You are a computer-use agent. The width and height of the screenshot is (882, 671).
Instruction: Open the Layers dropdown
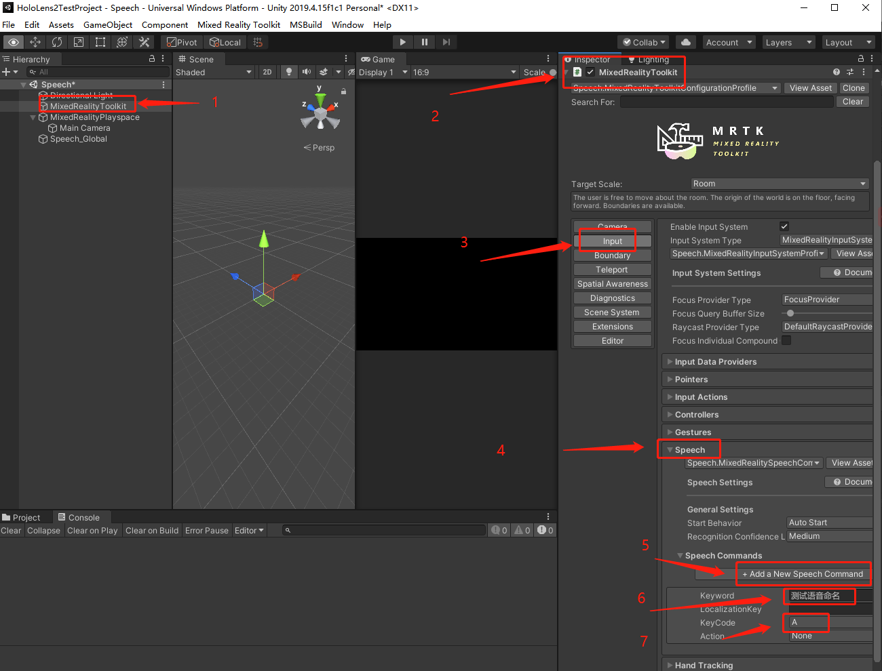click(x=788, y=42)
